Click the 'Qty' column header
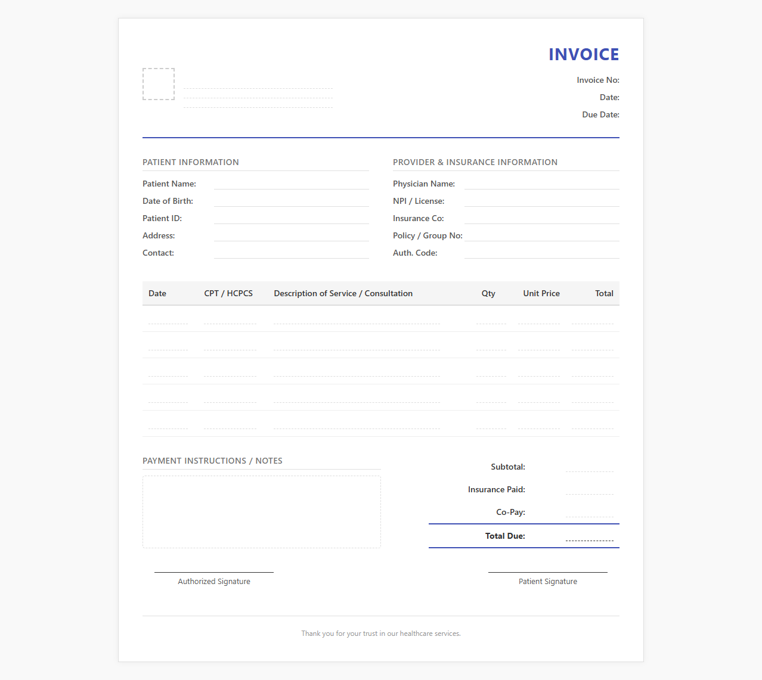762x680 pixels. pyautogui.click(x=488, y=293)
